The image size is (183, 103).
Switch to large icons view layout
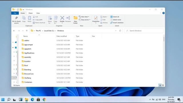click(x=163, y=85)
